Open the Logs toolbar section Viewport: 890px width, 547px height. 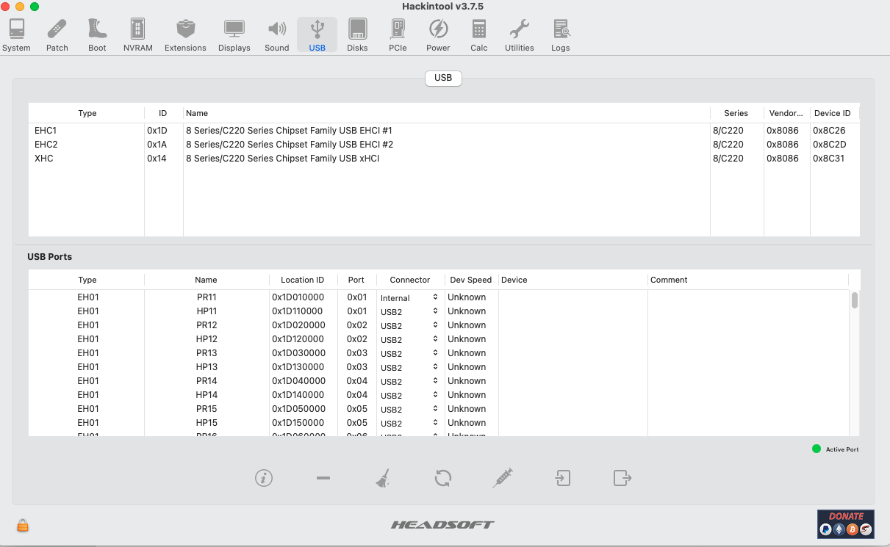(x=561, y=35)
